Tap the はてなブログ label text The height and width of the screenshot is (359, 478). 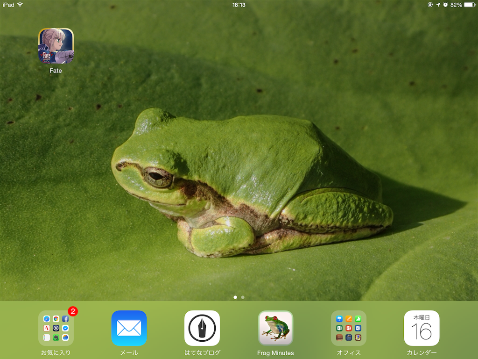click(203, 353)
